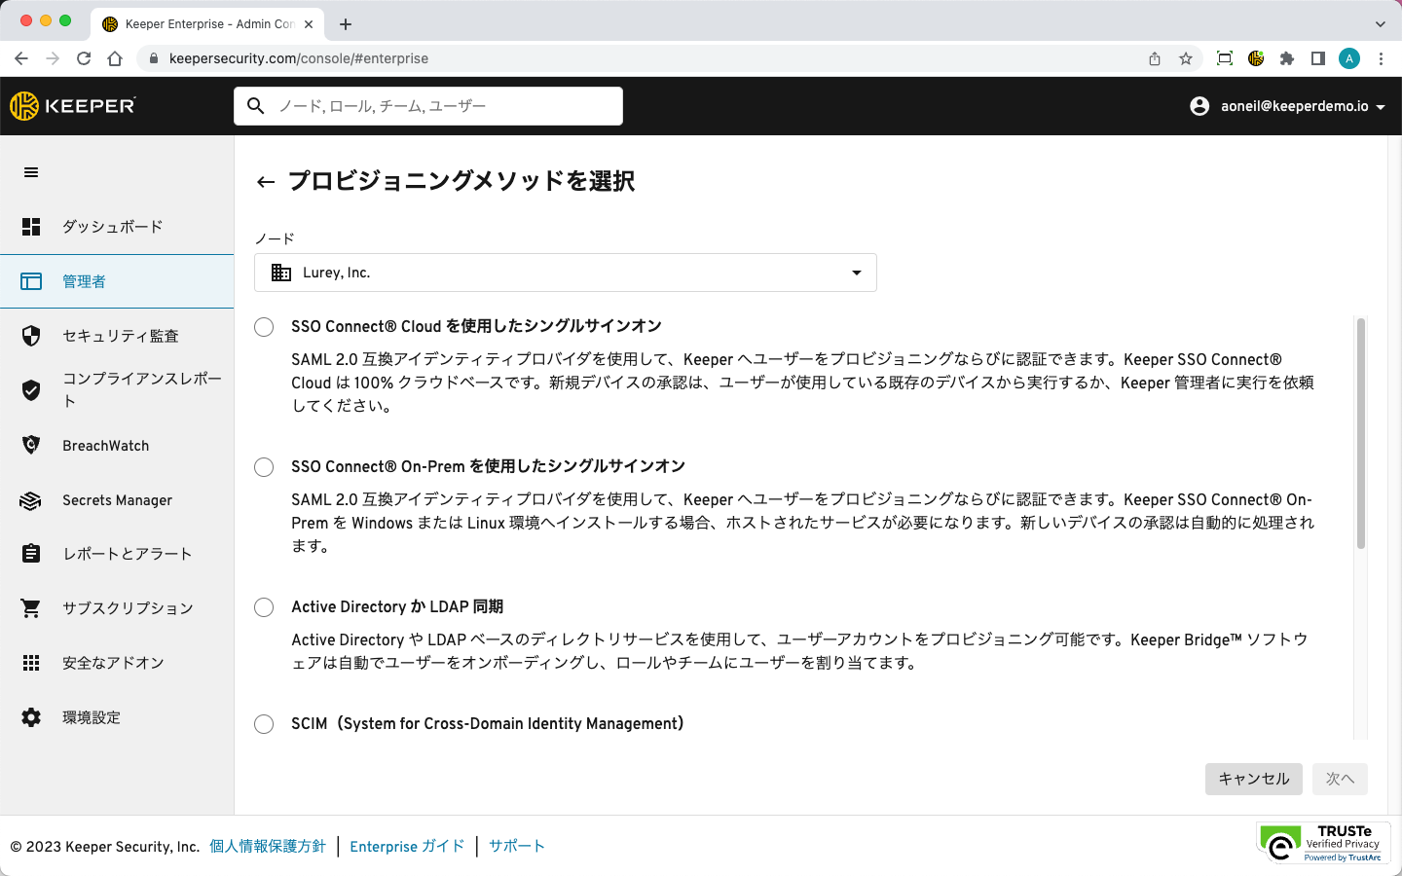Click the hamburger menu icon in sidebar
Viewport: 1402px width, 876px height.
pyautogui.click(x=31, y=172)
